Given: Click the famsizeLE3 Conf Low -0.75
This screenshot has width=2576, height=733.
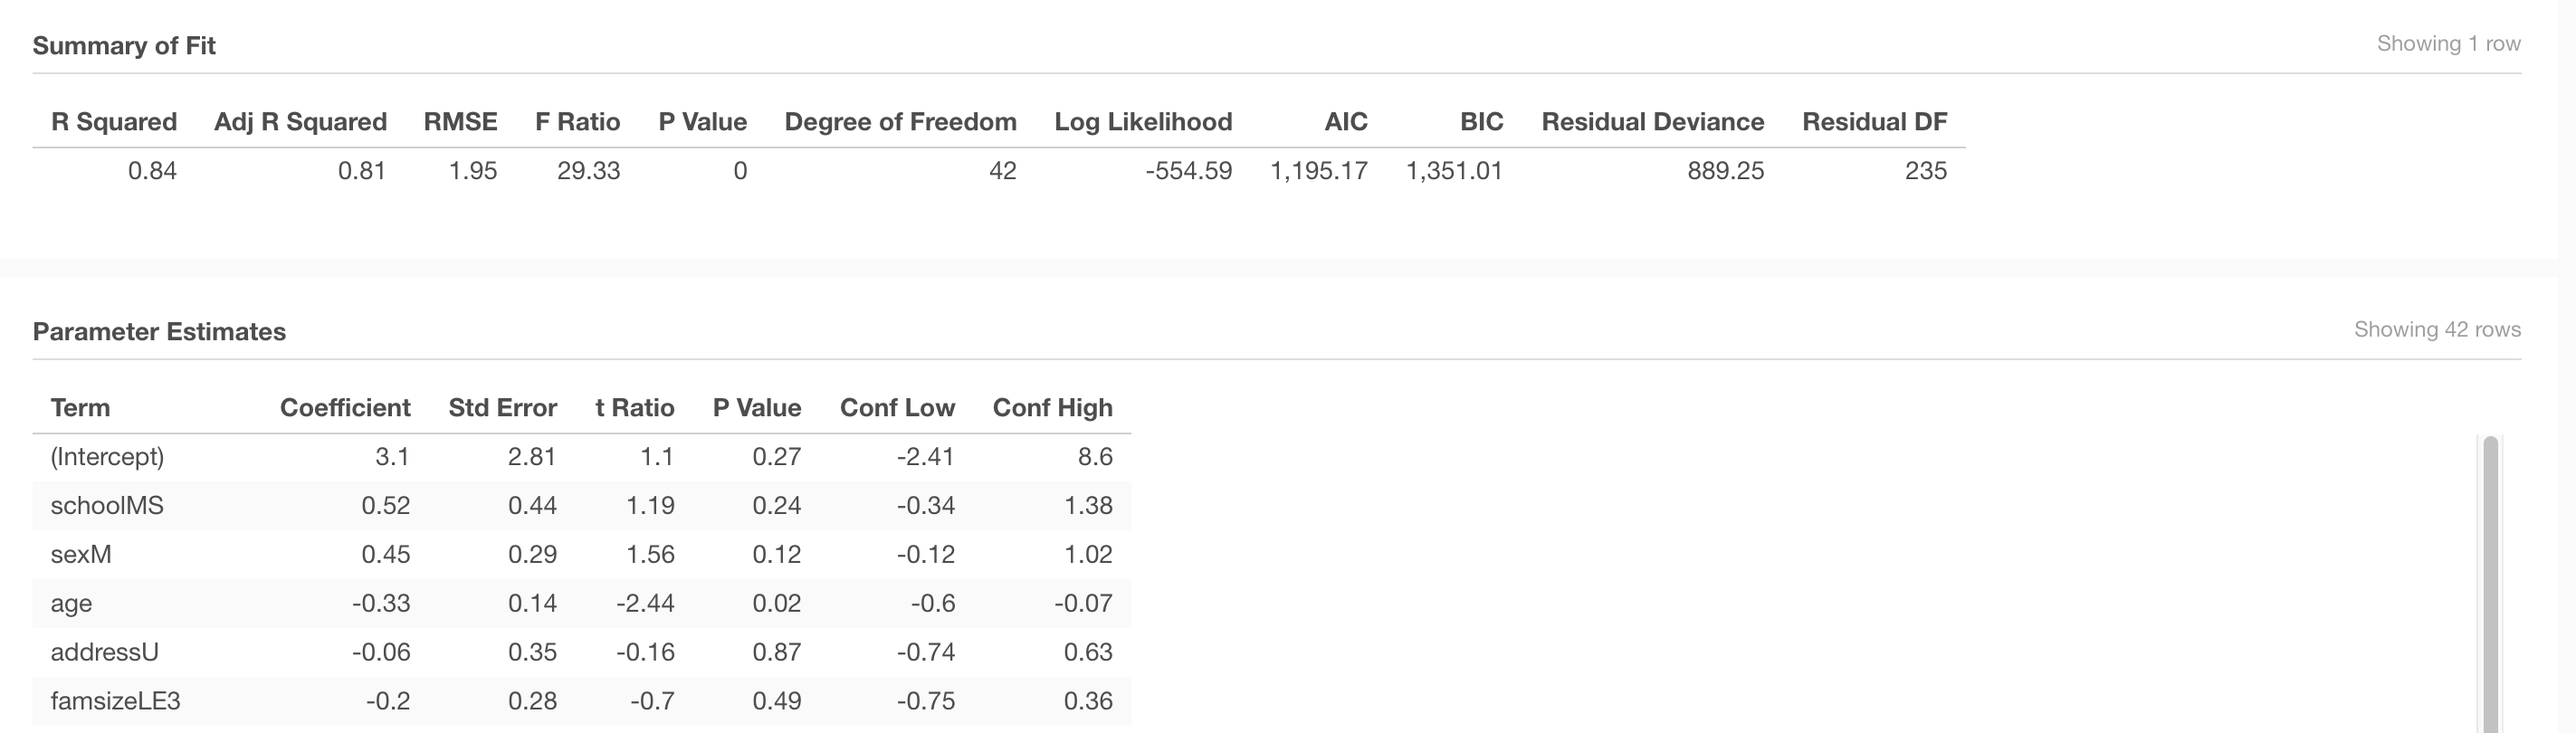Looking at the screenshot, I should click(x=926, y=702).
